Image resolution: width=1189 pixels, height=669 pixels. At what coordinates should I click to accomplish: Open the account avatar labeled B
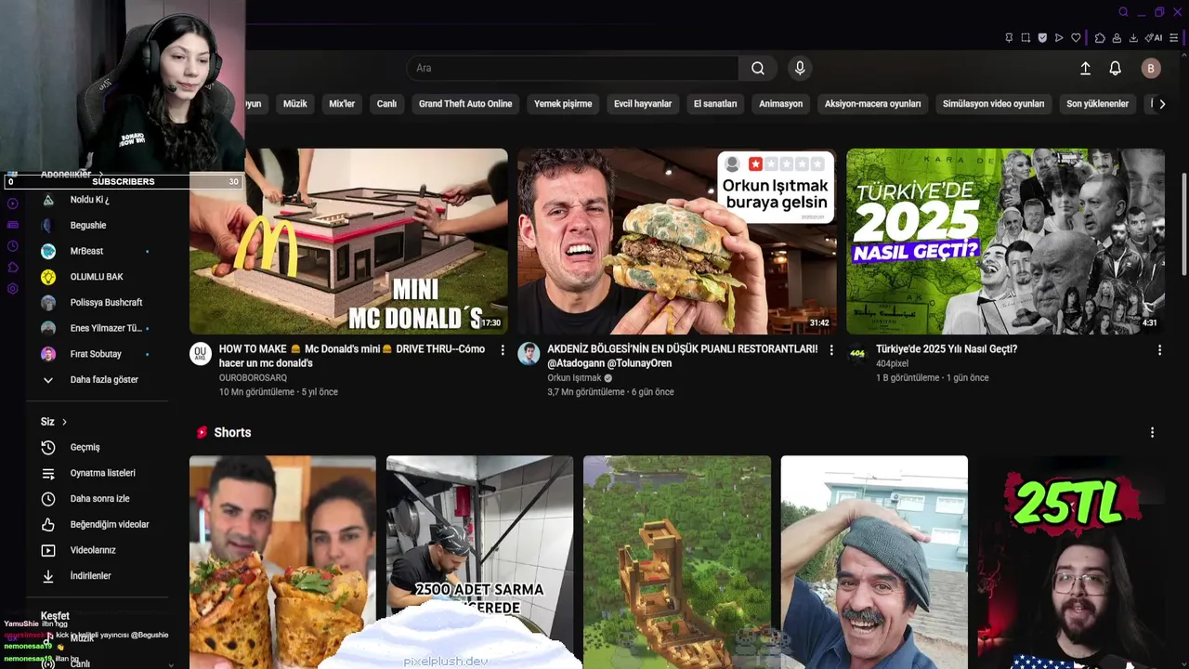coord(1151,68)
